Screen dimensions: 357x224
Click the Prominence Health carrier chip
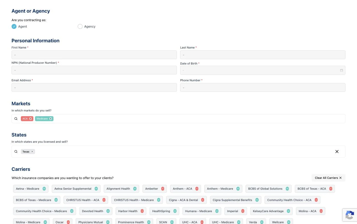[134, 222]
